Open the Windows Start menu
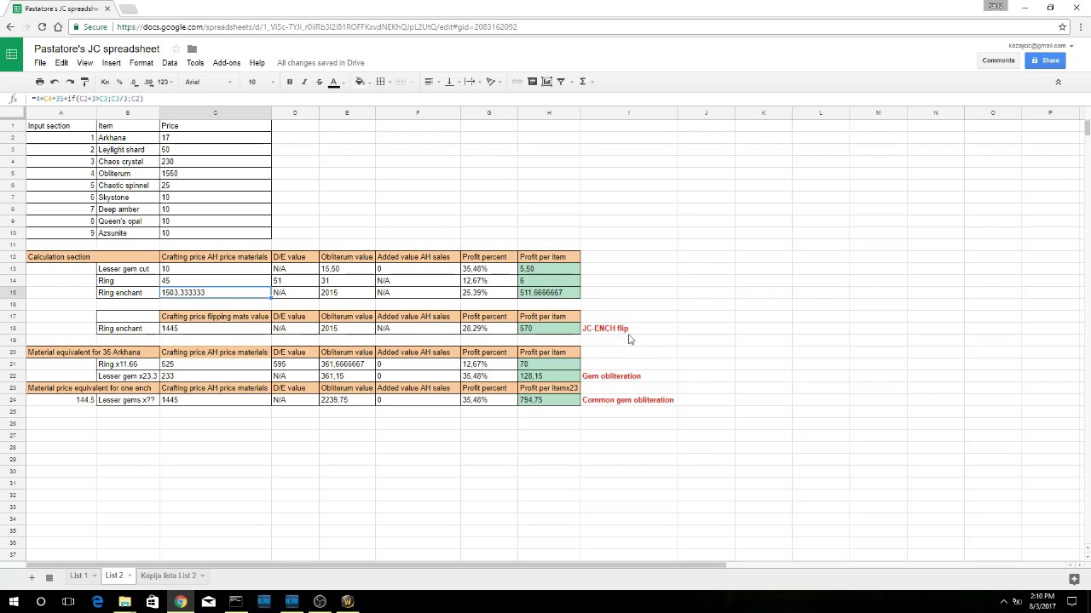1091x613 pixels. pos(13,602)
